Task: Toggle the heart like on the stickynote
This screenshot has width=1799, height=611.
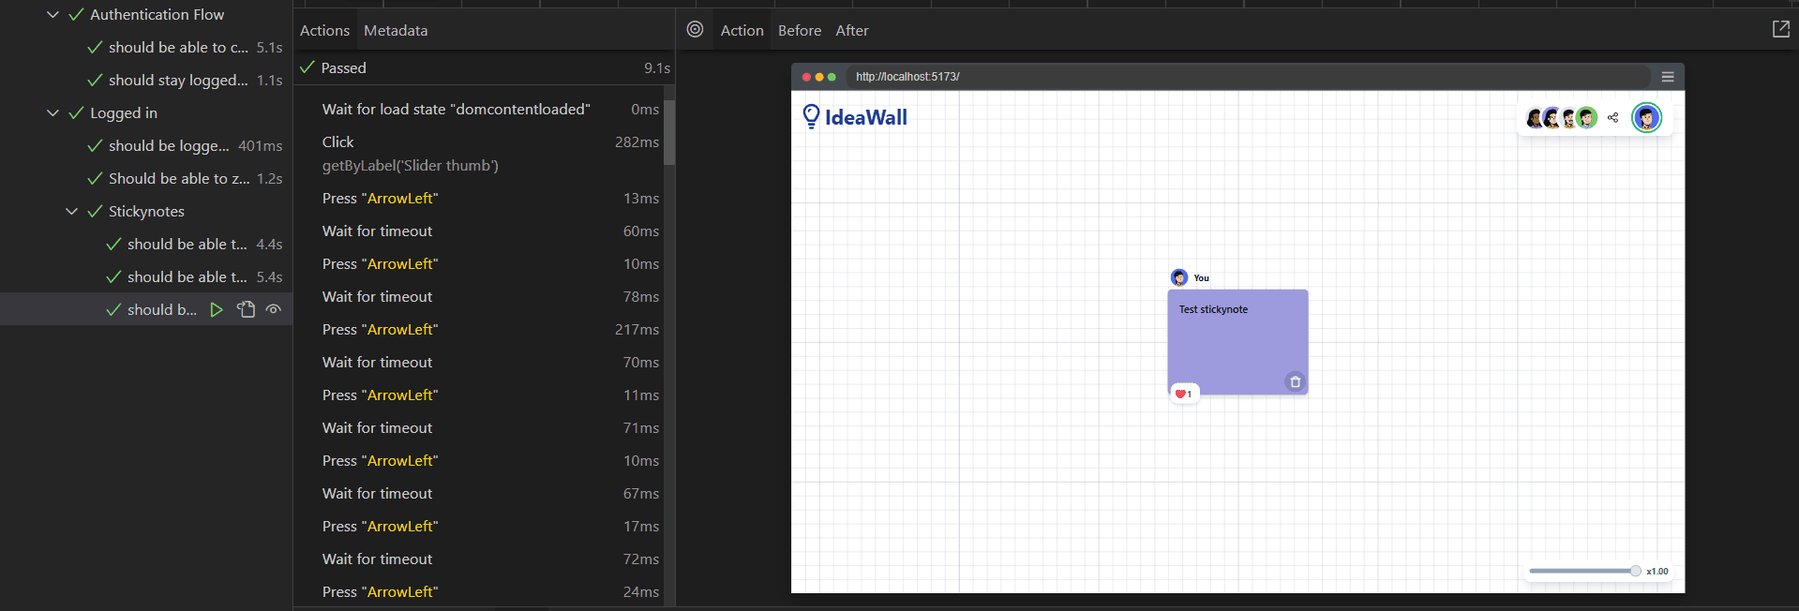Action: click(x=1183, y=395)
